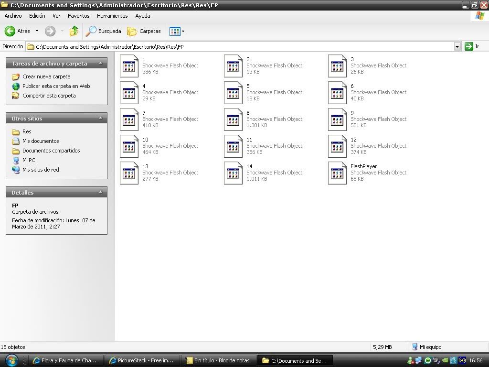The height and width of the screenshot is (380, 489).
Task: Select Flash file icon named 1
Action: pyautogui.click(x=129, y=66)
